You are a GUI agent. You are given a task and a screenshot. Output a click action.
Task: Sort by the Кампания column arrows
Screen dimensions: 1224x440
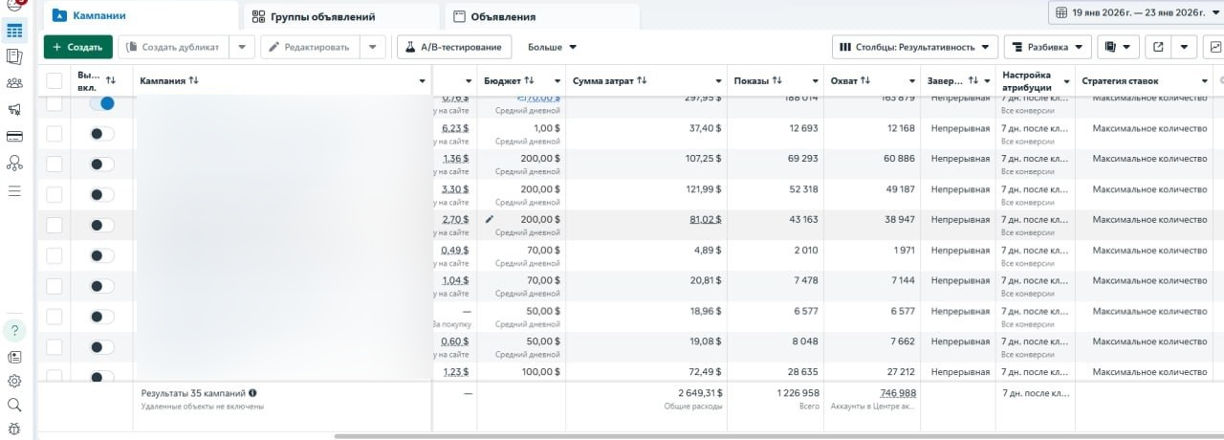click(194, 81)
